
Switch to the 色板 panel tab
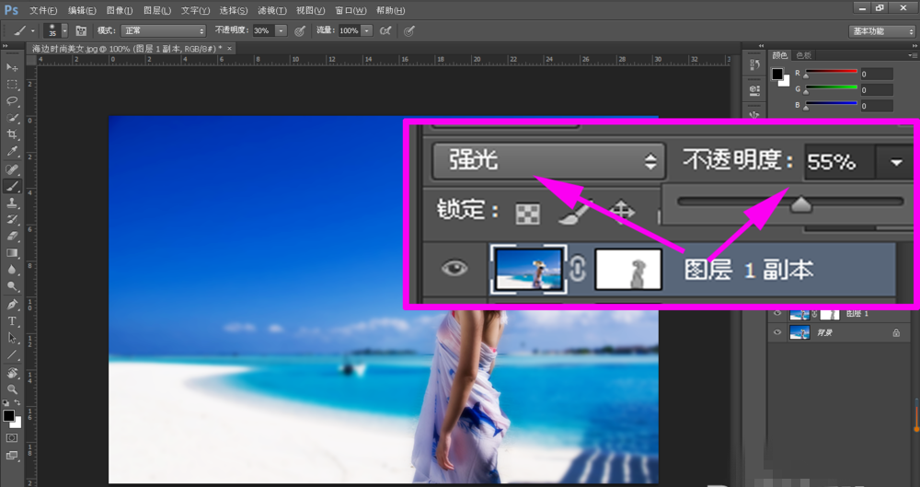point(804,55)
